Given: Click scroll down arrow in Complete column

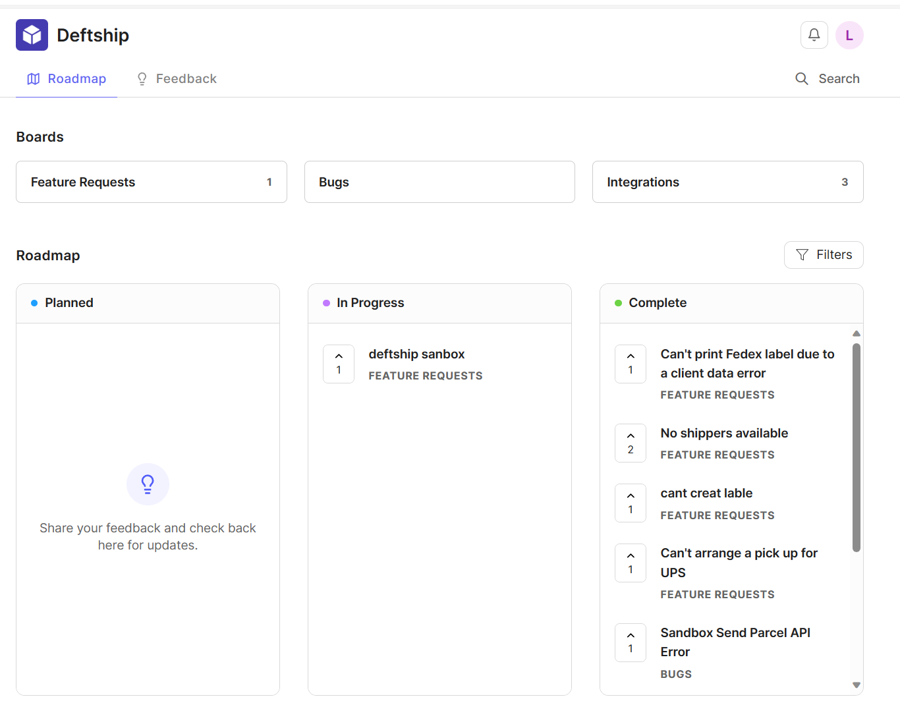Looking at the screenshot, I should point(857,685).
